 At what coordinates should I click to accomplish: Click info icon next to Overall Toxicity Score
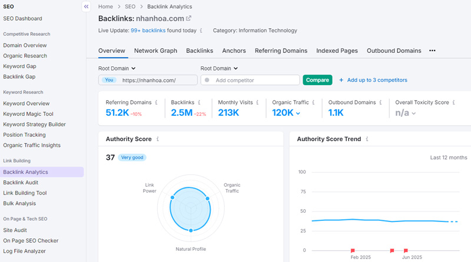click(x=455, y=103)
